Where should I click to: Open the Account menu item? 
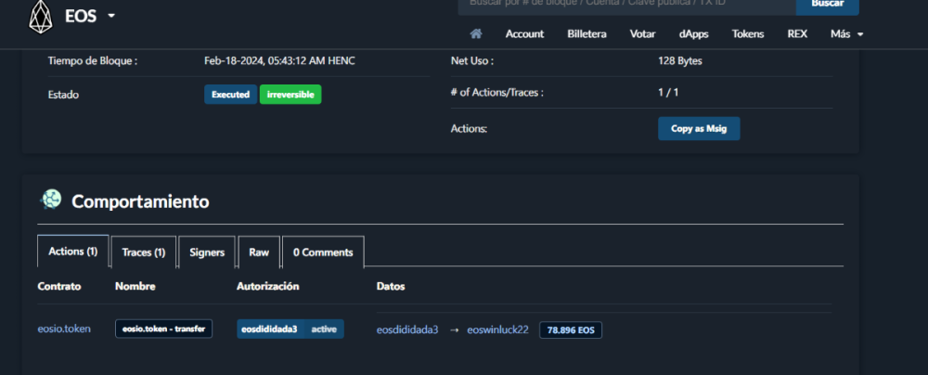coord(524,34)
